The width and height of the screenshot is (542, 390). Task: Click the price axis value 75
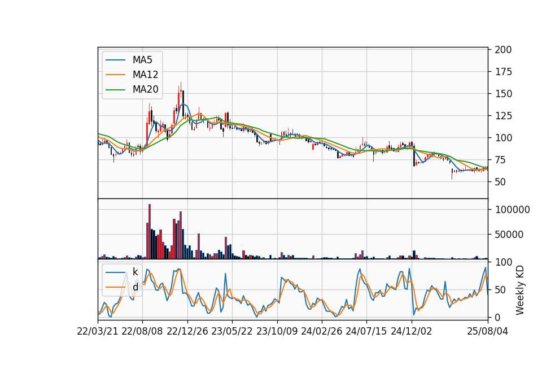coord(500,160)
